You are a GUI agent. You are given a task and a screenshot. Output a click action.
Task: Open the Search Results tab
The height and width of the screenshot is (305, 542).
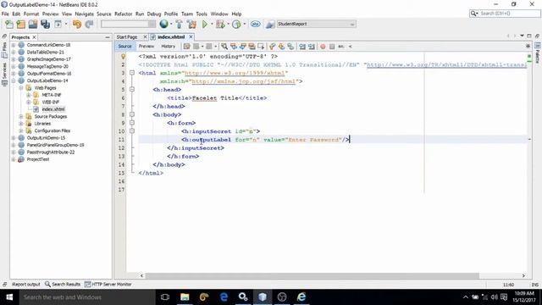(63, 285)
